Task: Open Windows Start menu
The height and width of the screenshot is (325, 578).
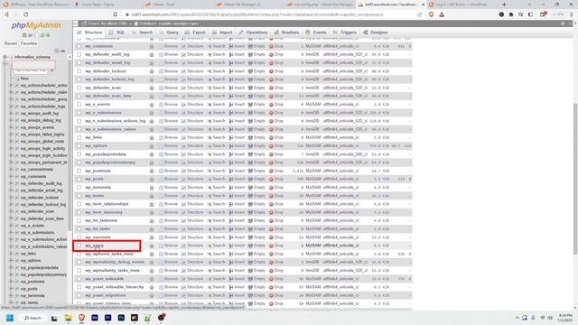Action: point(10,318)
